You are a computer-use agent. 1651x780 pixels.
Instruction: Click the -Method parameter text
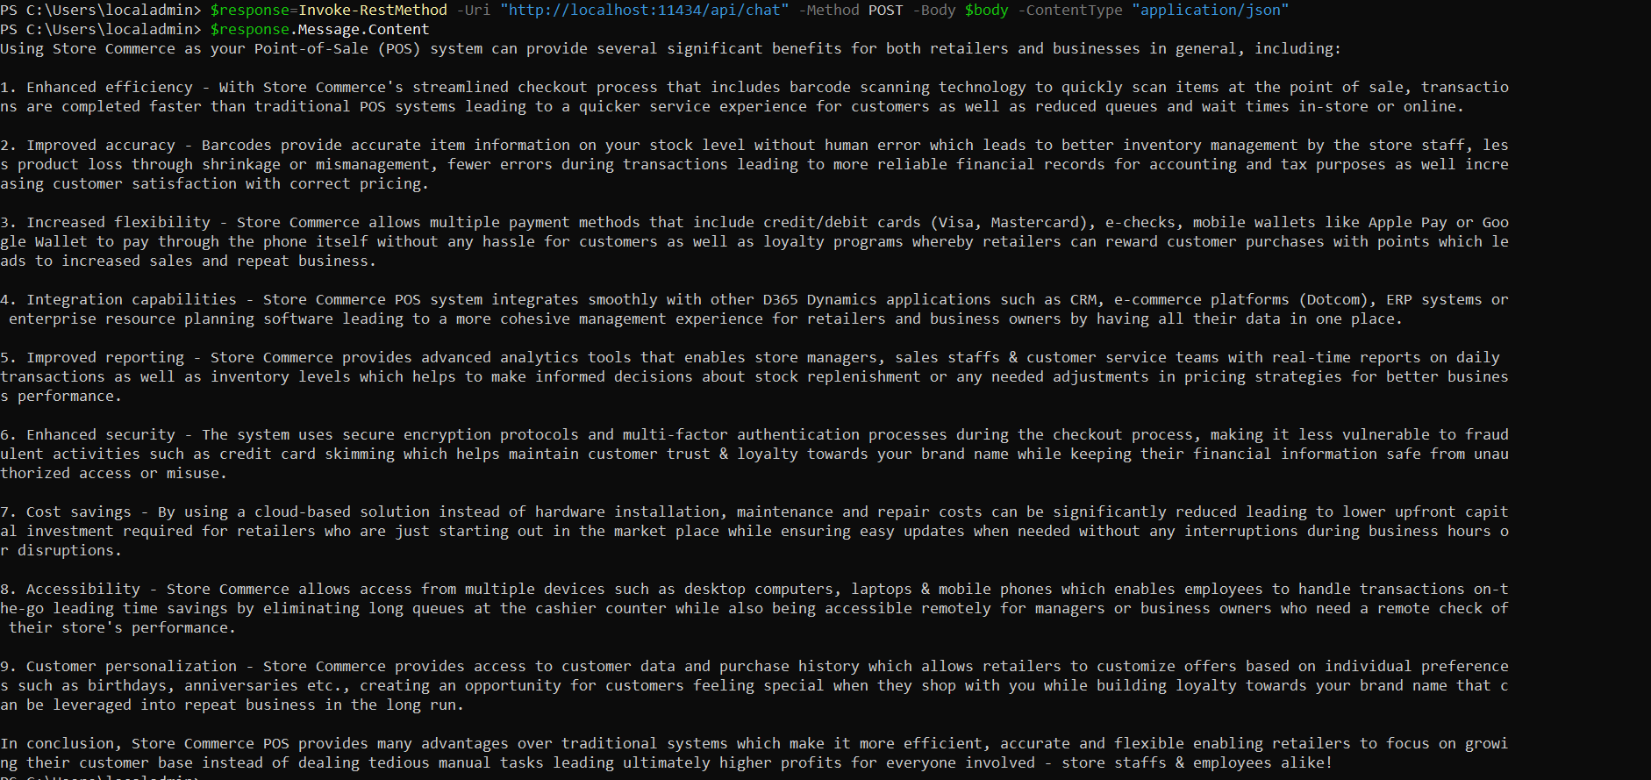tap(828, 11)
